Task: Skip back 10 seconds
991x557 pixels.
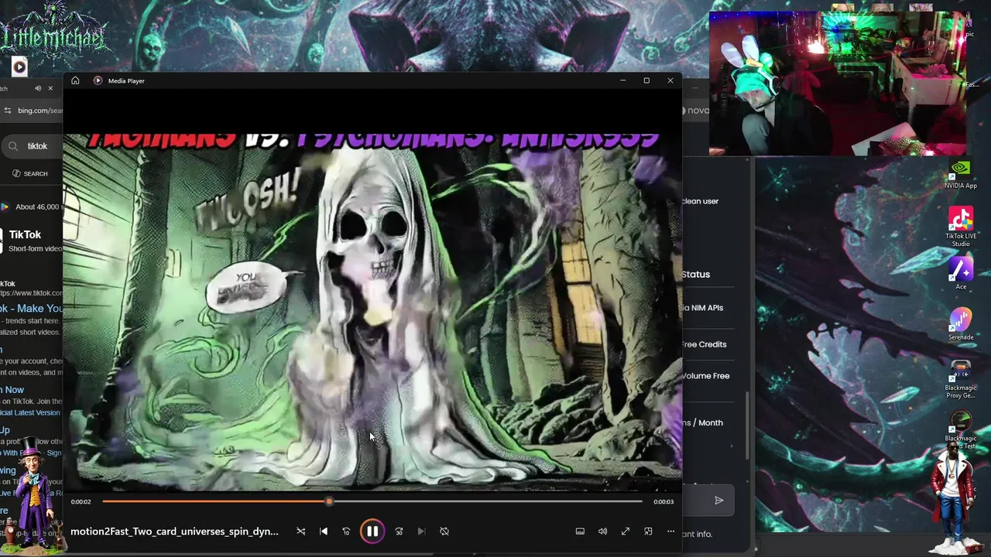Action: (x=346, y=531)
